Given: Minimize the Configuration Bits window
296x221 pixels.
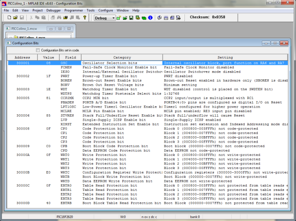Looking at the screenshot, I should [266, 43].
